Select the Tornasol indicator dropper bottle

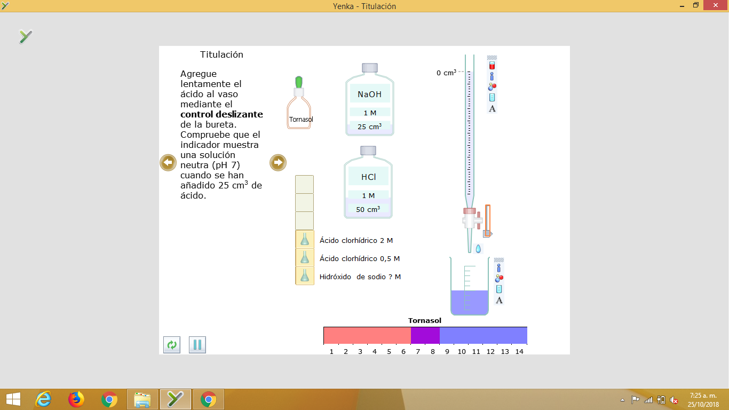coord(299,102)
